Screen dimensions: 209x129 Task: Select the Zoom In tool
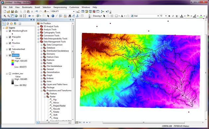pyautogui.click(x=5, y=16)
